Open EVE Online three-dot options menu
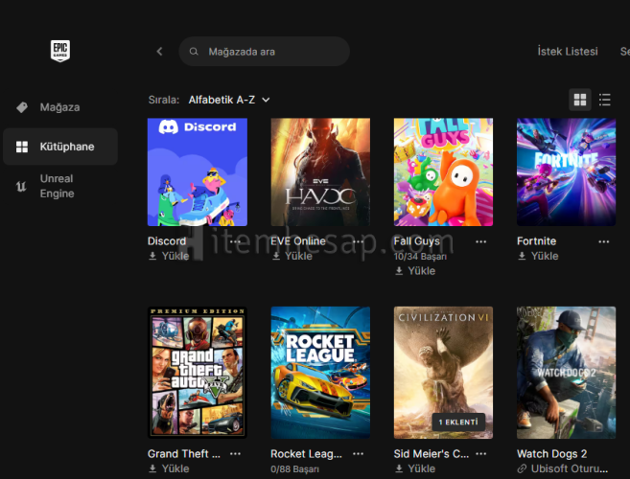Image resolution: width=630 pixels, height=479 pixels. pyautogui.click(x=358, y=241)
